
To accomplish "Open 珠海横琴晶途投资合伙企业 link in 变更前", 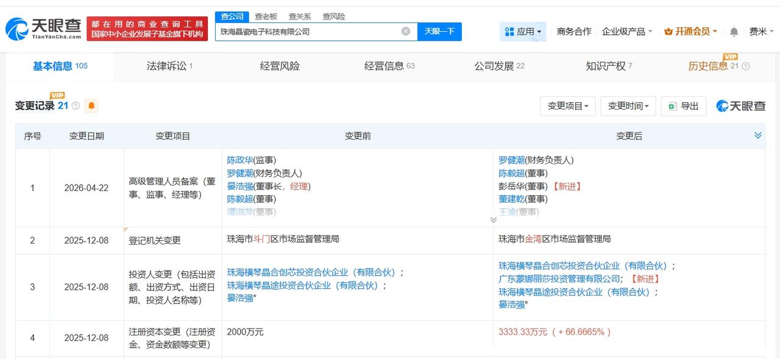I will tap(303, 285).
